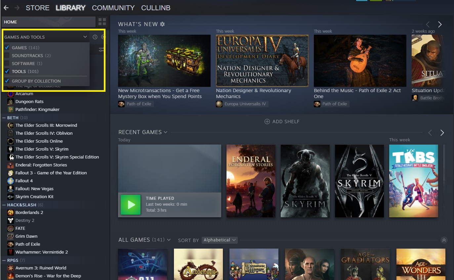
Task: Open Age of Wonders III cover
Action: click(x=421, y=264)
